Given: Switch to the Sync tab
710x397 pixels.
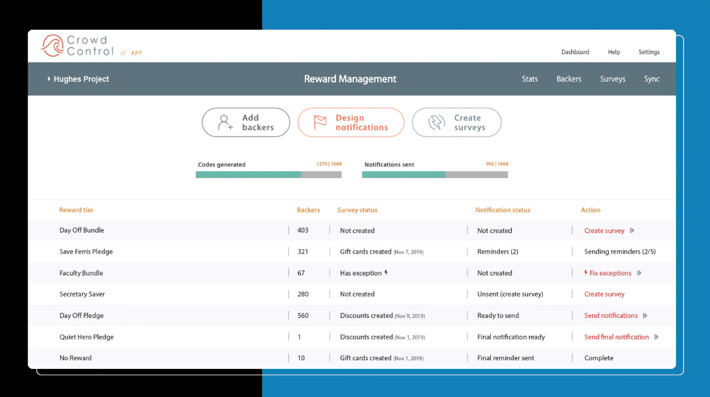Looking at the screenshot, I should (652, 79).
